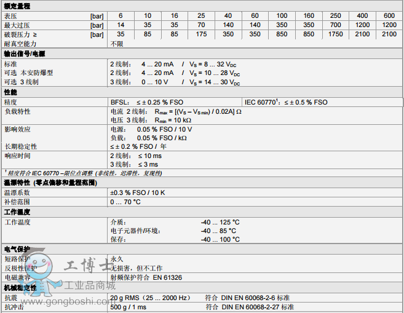Click the -40 ... 85 °C value
404x313 pixels.
tap(218, 231)
